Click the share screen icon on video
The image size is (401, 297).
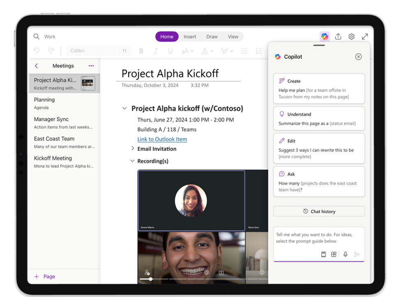tap(221, 272)
